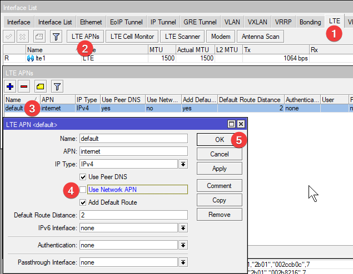Close the LTE APN default dialog

click(x=241, y=124)
